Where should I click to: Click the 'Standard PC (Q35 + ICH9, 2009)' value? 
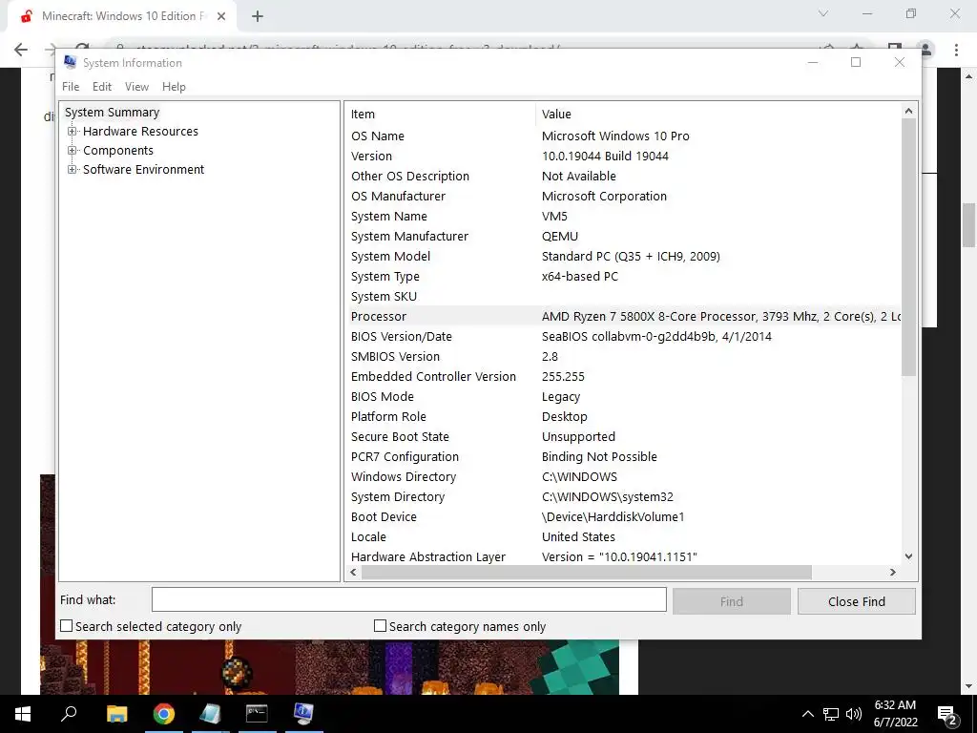point(631,256)
